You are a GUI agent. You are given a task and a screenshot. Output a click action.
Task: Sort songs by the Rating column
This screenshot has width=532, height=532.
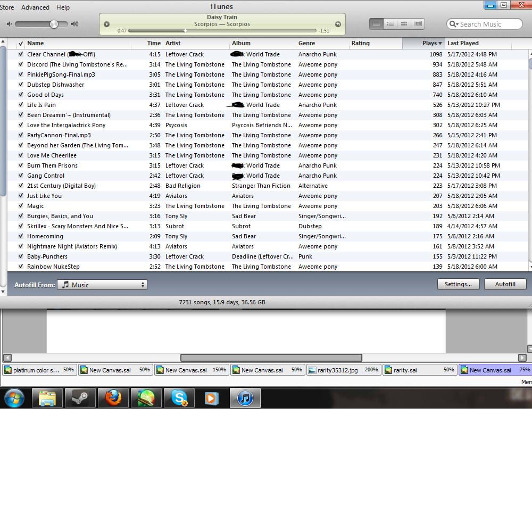click(x=376, y=43)
